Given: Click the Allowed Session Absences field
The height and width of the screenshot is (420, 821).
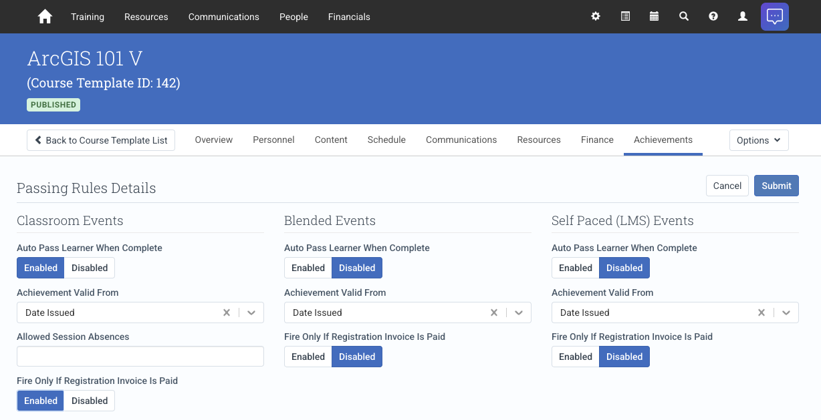Looking at the screenshot, I should click(x=140, y=357).
